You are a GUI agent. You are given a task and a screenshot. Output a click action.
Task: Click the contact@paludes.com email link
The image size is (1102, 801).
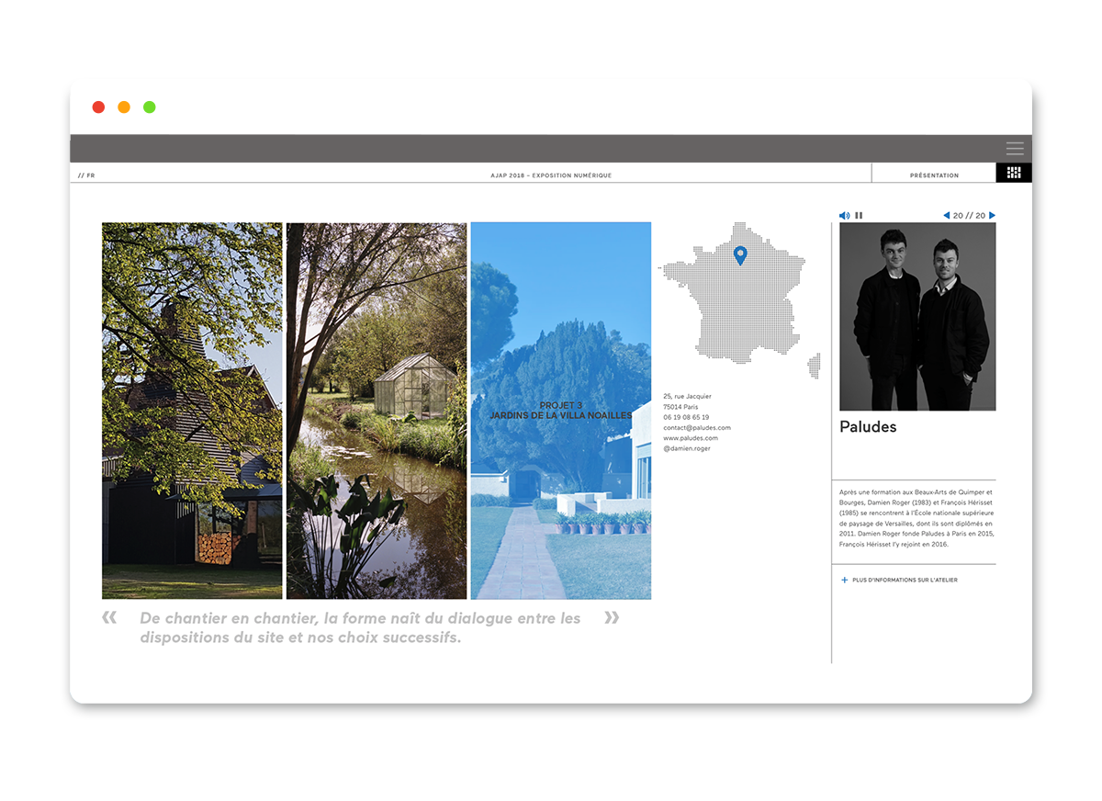[697, 428]
